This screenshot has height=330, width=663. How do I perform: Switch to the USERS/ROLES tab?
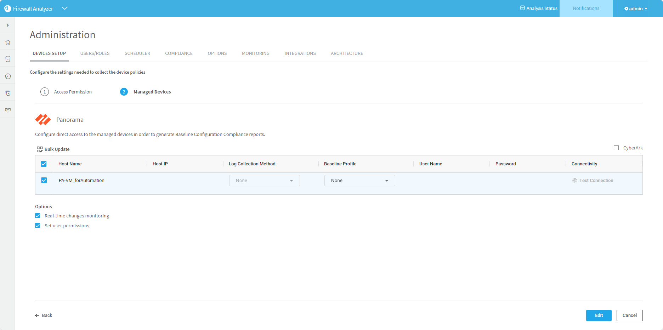point(95,53)
